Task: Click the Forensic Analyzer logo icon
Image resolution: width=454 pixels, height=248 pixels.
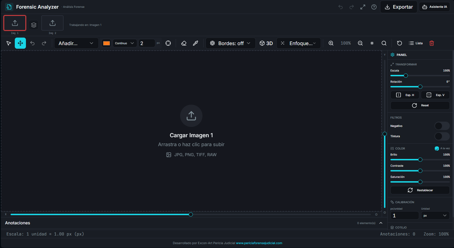Action: point(9,7)
